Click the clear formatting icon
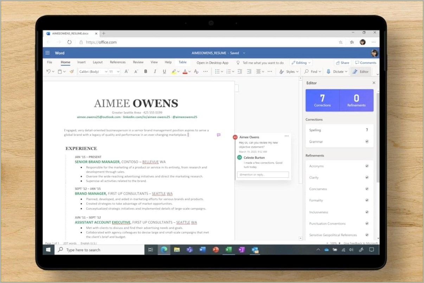The height and width of the screenshot is (283, 424). coord(196,71)
